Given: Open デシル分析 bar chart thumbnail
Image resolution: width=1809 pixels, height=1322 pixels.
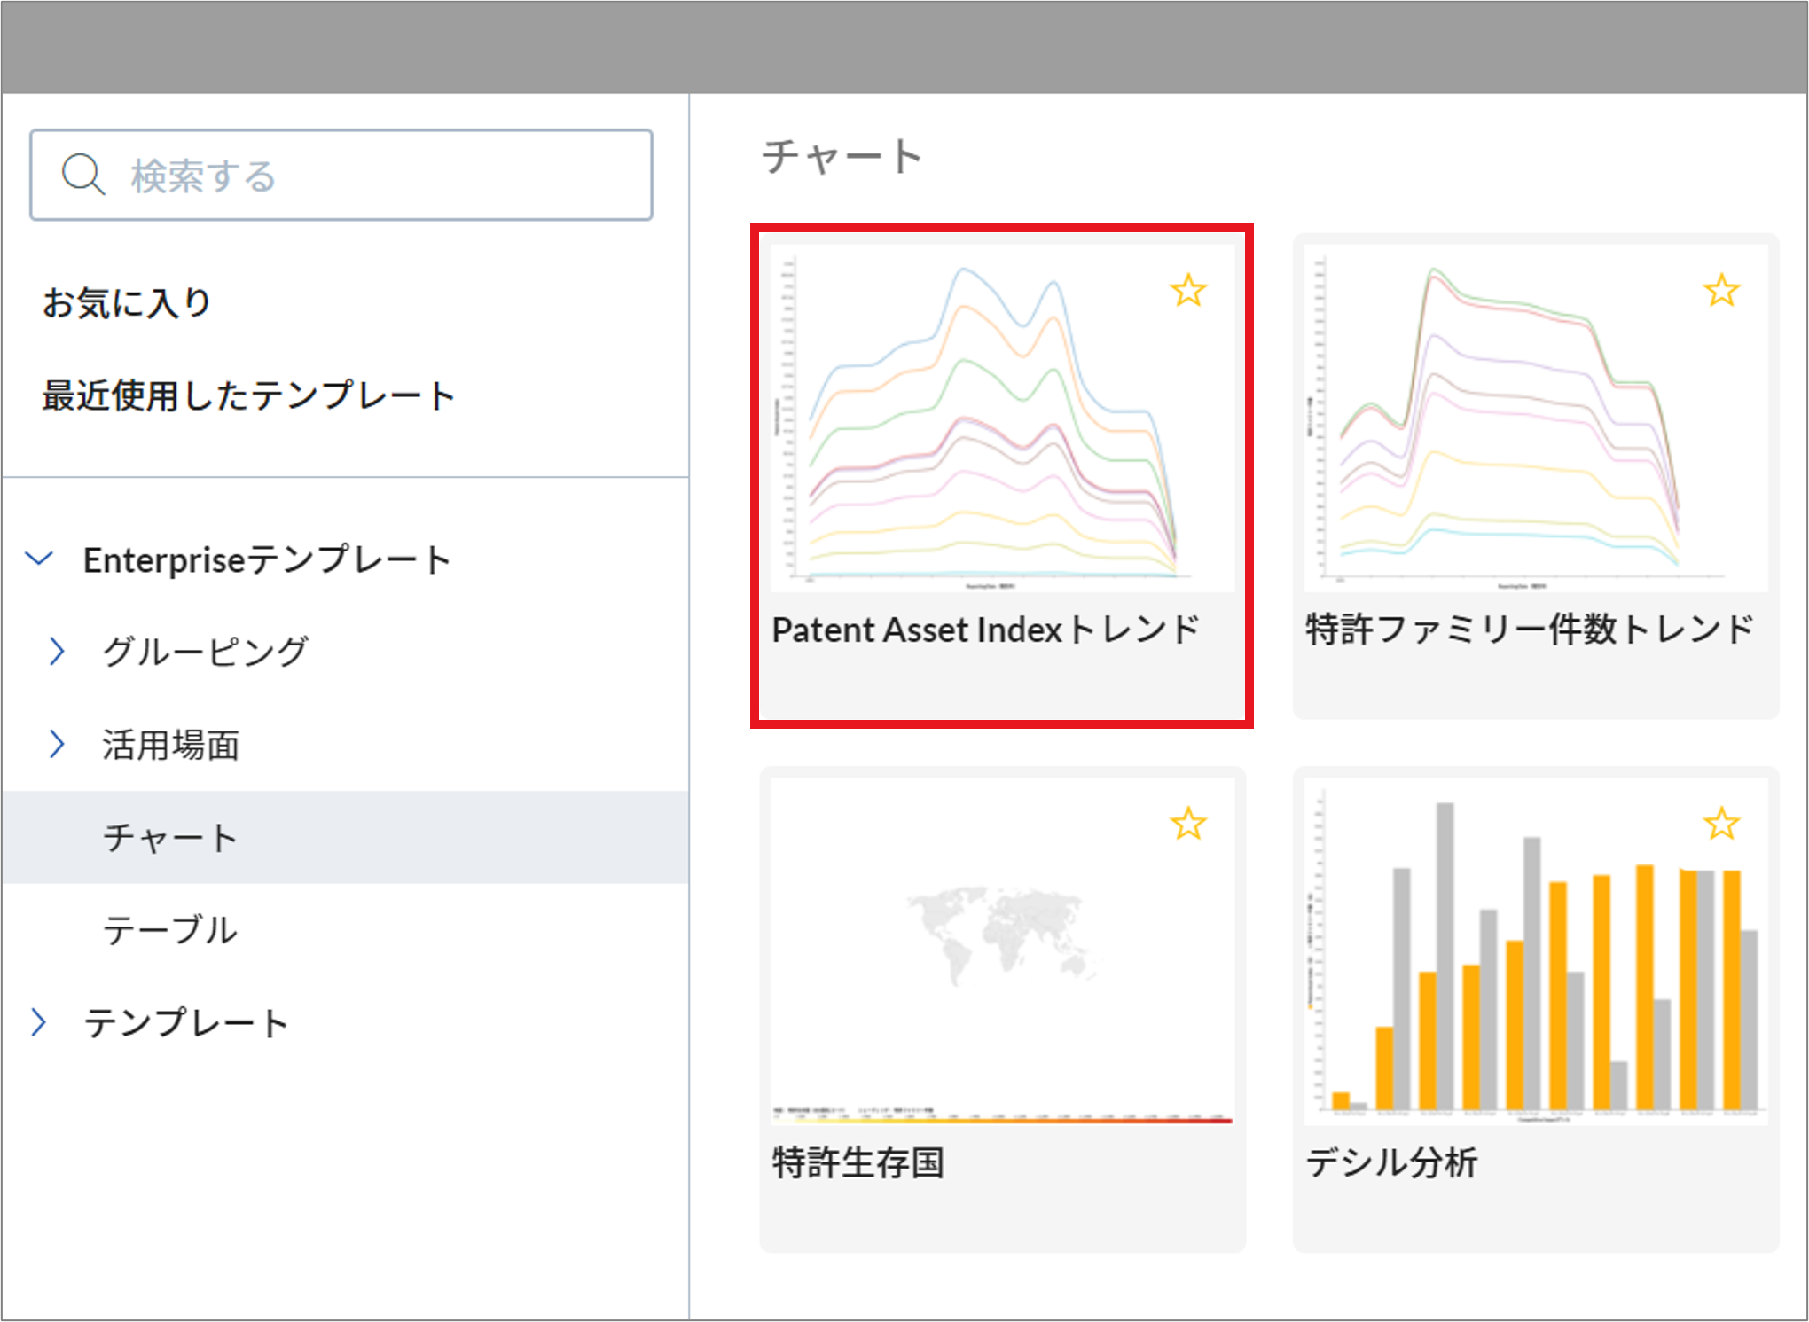Looking at the screenshot, I should pos(1536,951).
